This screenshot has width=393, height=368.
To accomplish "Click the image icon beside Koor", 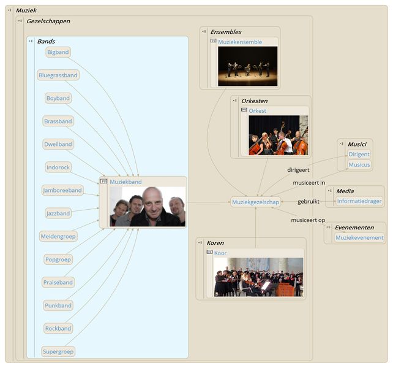I will pos(209,252).
